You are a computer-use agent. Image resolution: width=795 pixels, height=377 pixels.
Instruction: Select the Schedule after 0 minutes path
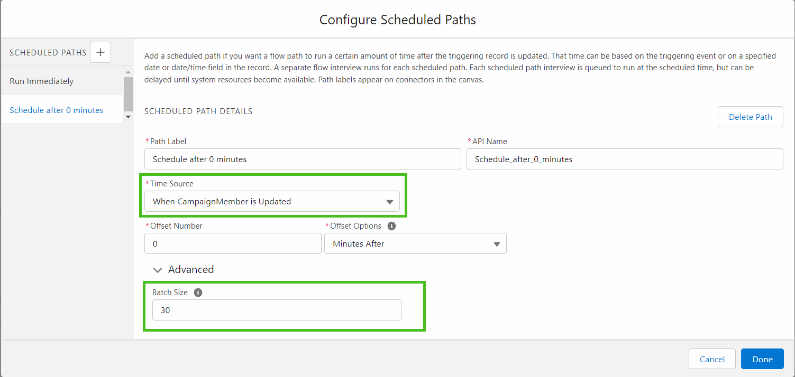point(57,110)
